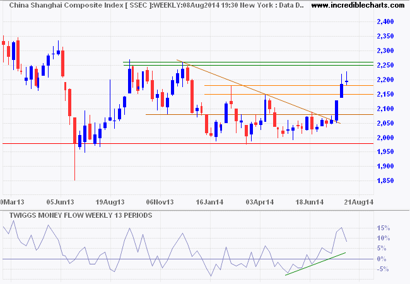Screen dimensions: 410x284
Task: Click the 21Aug14 date label
Action: pos(359,202)
